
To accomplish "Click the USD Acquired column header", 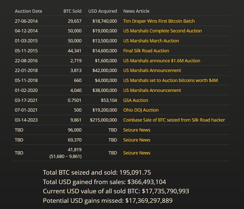I will (x=102, y=11).
